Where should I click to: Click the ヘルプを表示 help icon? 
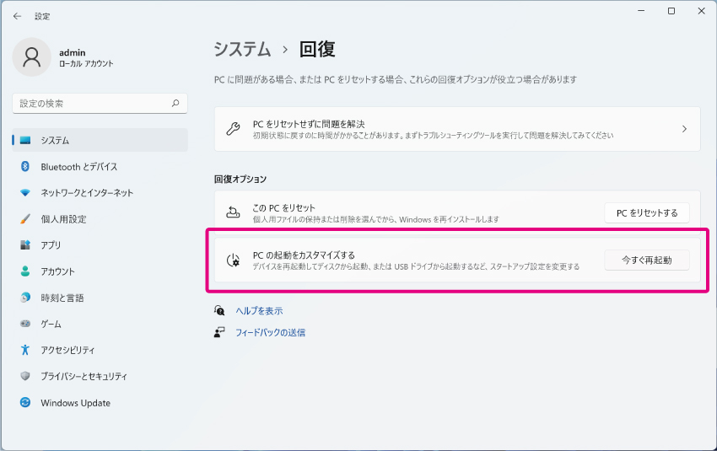pos(219,311)
